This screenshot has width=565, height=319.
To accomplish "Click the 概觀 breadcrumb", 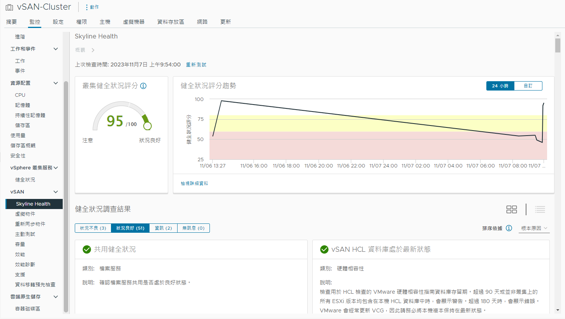I will [x=80, y=50].
